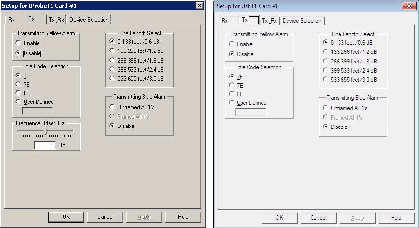The image size is (419, 228).
Task: Click Cancel in tProbeT1 setup window
Action: click(105, 217)
